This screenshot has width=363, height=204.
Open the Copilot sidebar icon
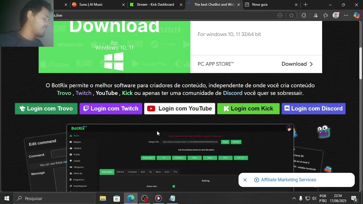coord(356,15)
